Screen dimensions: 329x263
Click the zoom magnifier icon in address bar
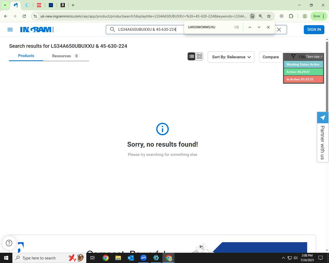(x=261, y=16)
